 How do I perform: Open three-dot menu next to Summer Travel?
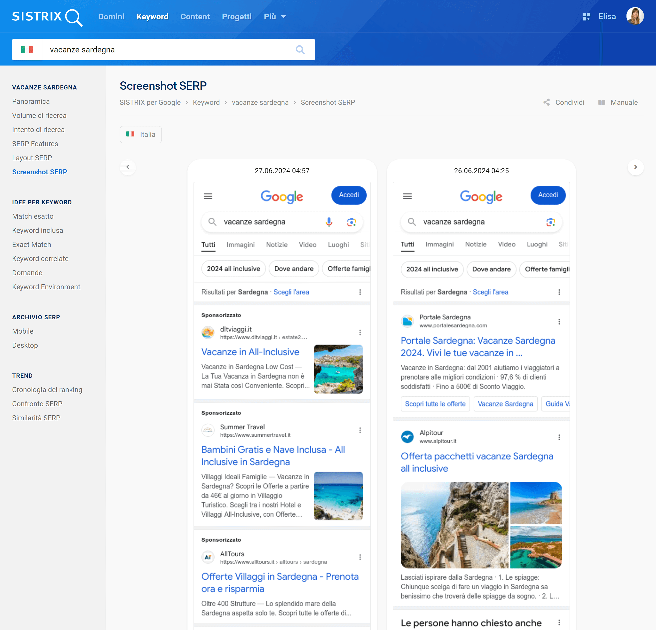360,430
